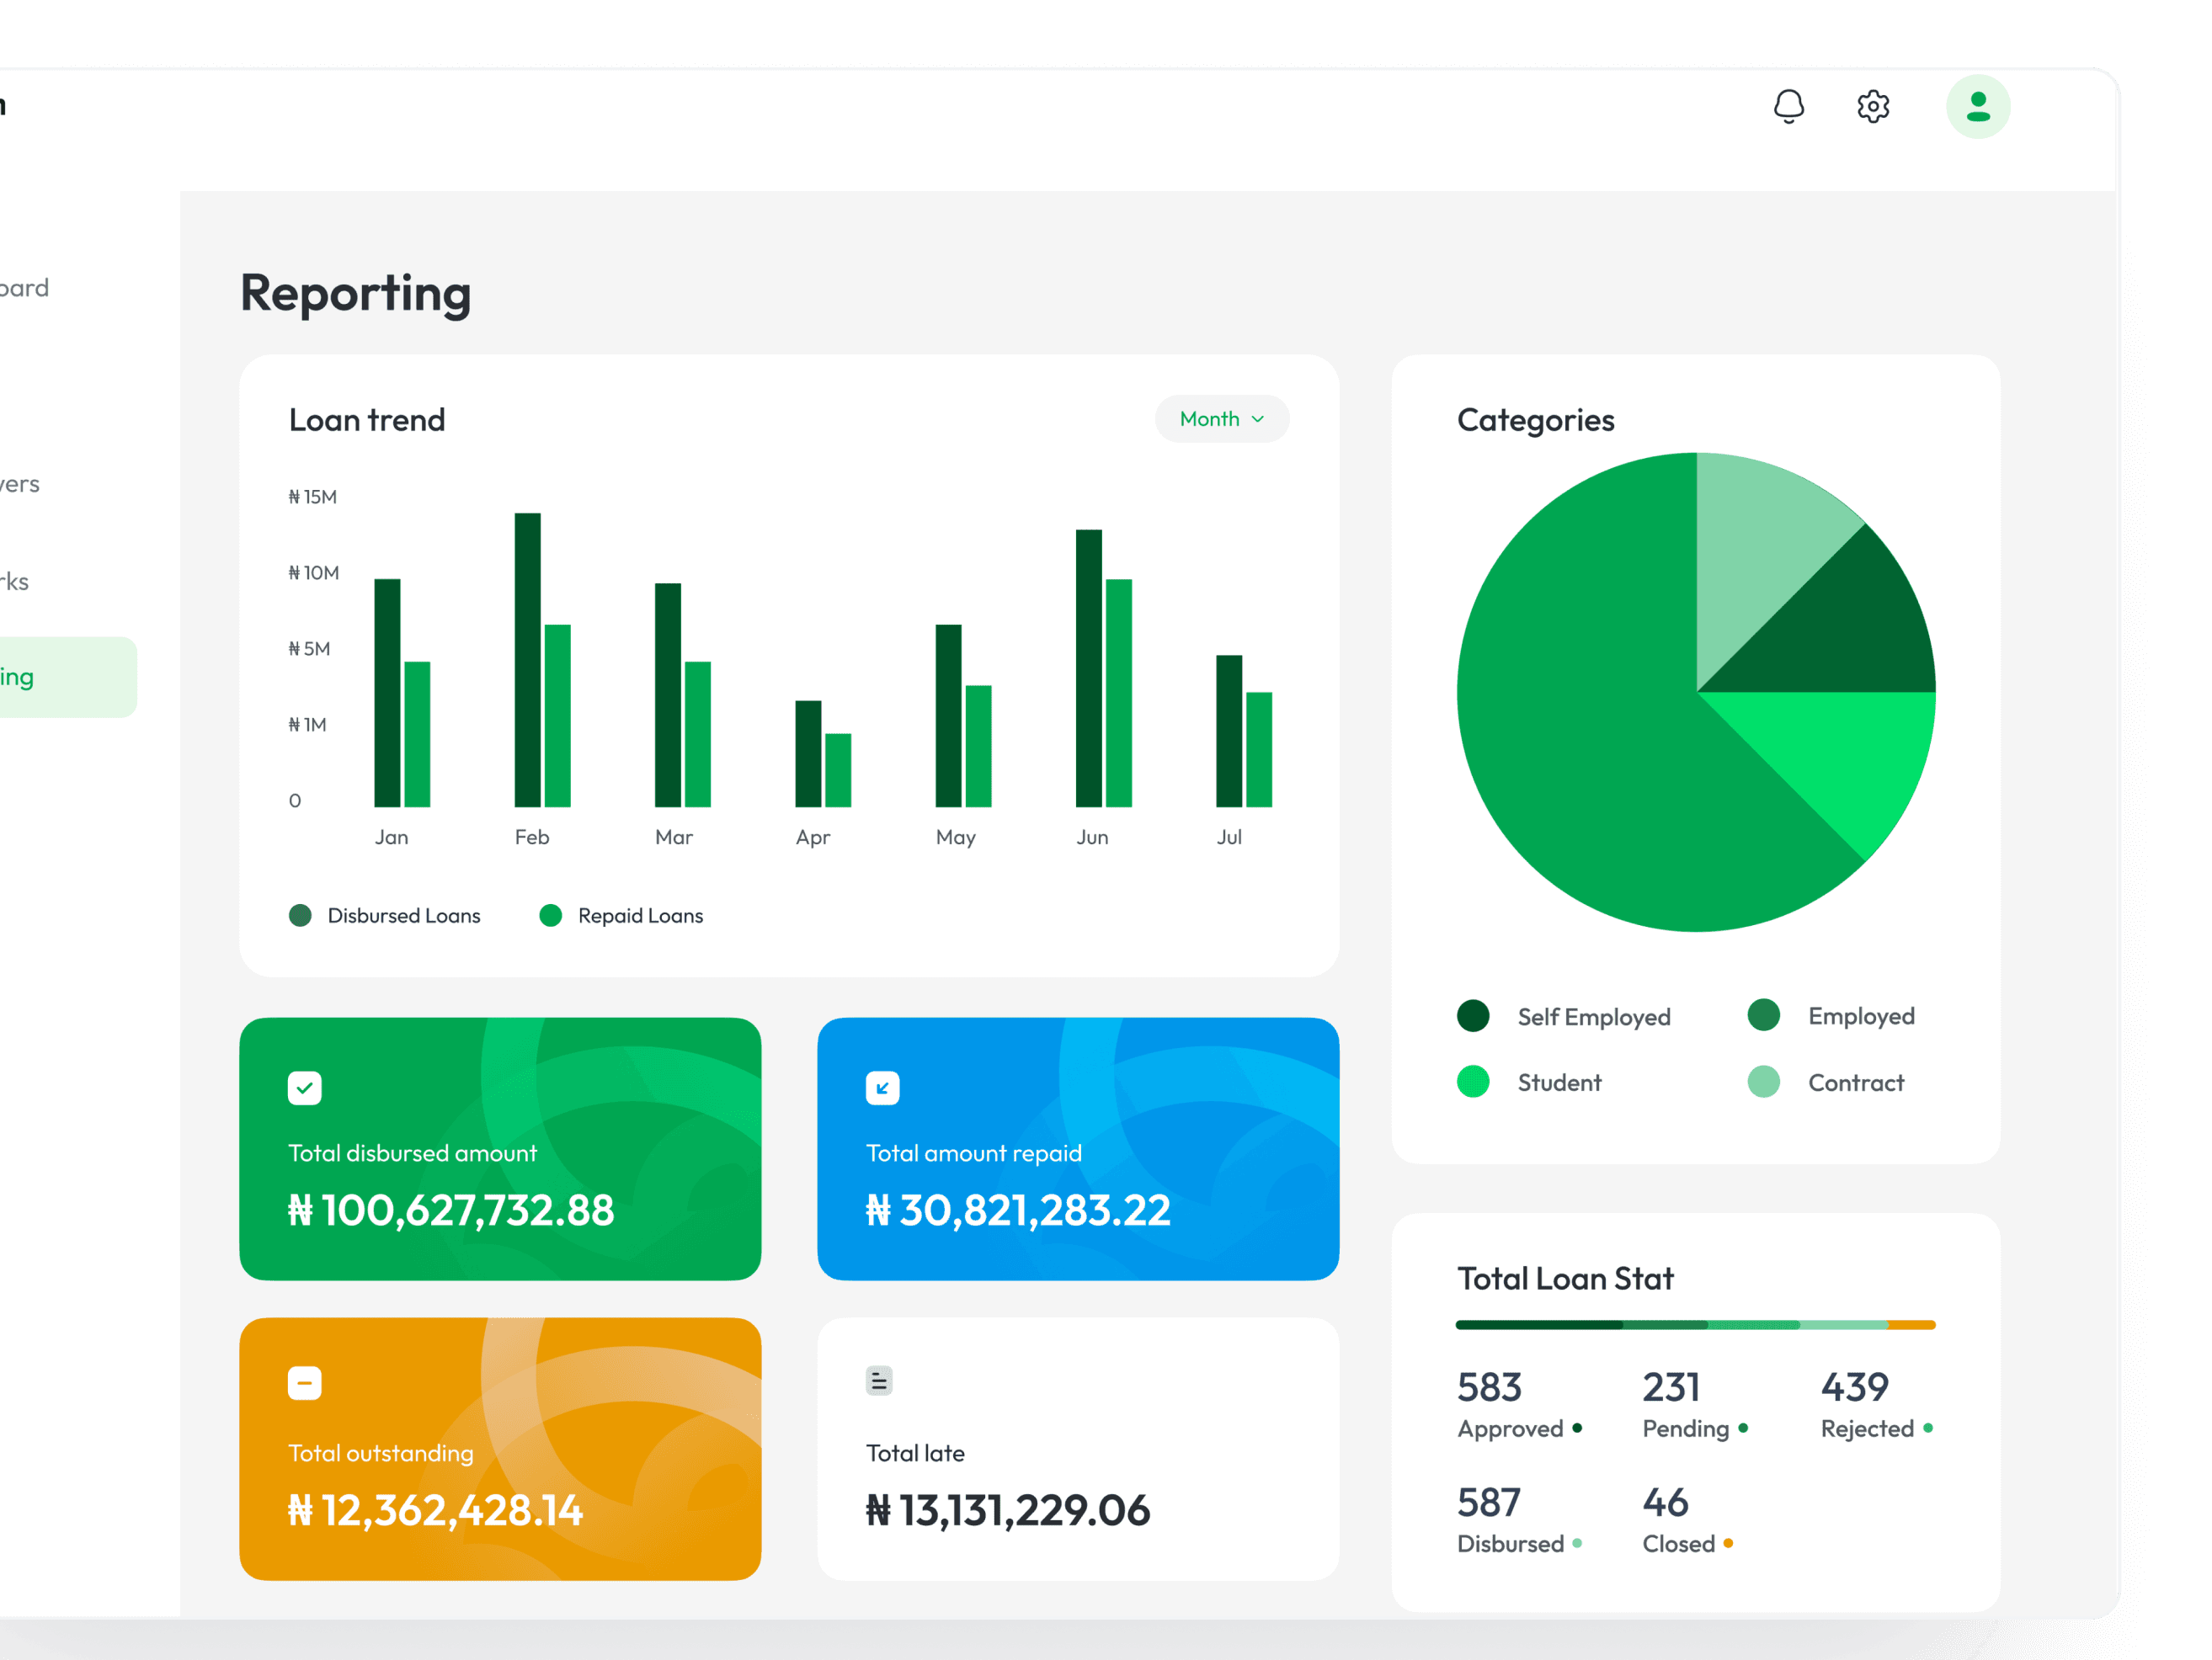Click the Jun repaid loans bar
The height and width of the screenshot is (1660, 2212).
(1118, 692)
